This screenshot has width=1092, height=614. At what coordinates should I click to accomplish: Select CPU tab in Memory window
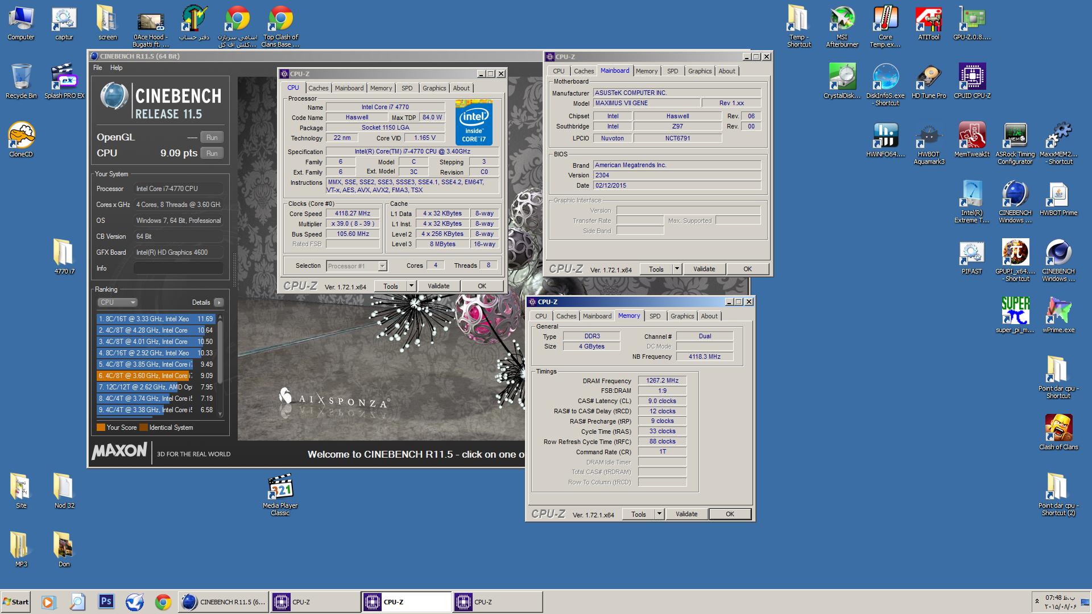tap(541, 316)
